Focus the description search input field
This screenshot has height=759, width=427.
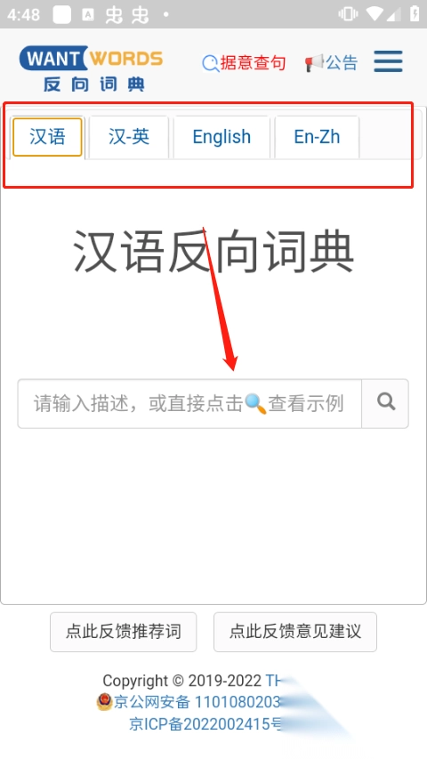(x=189, y=403)
